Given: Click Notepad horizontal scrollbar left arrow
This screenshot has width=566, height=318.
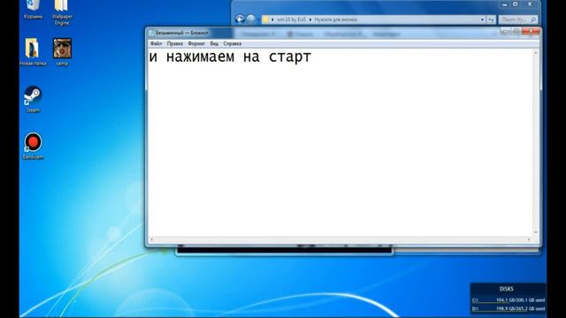Looking at the screenshot, I should coord(151,239).
